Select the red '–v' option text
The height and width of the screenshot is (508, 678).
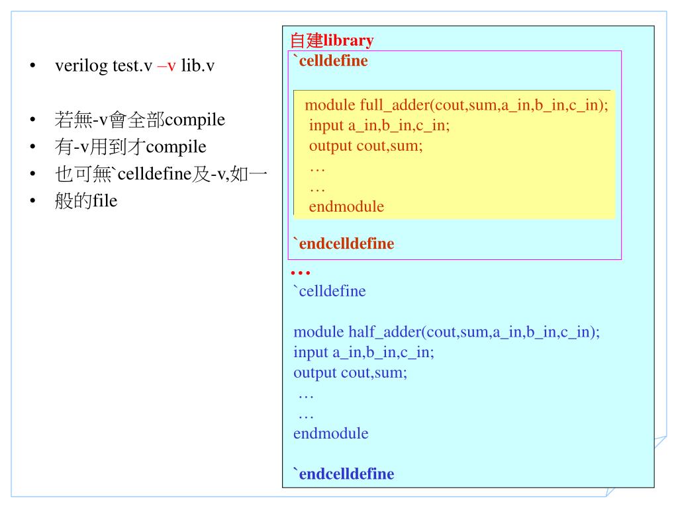(166, 66)
